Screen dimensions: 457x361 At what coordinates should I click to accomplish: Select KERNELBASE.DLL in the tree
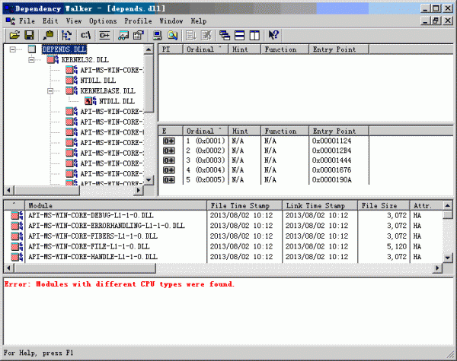(108, 90)
